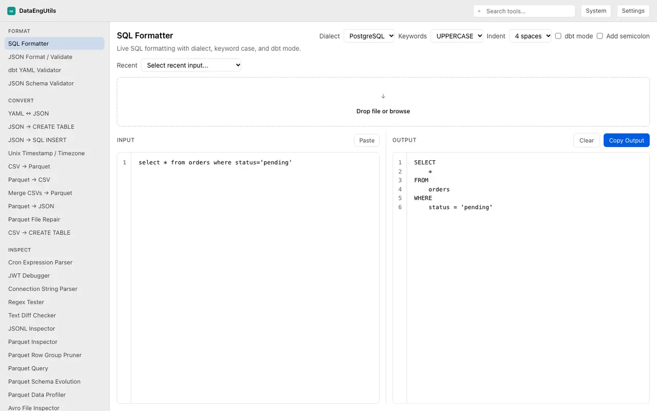Open the SQL Formatter tool

pos(54,44)
